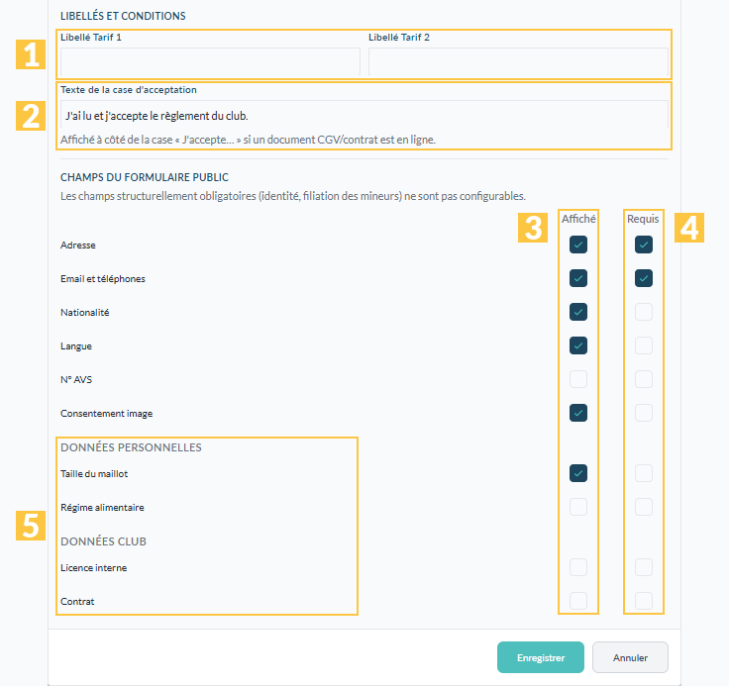Mark Consentement image as Requis
This screenshot has width=729, height=686.
(644, 413)
